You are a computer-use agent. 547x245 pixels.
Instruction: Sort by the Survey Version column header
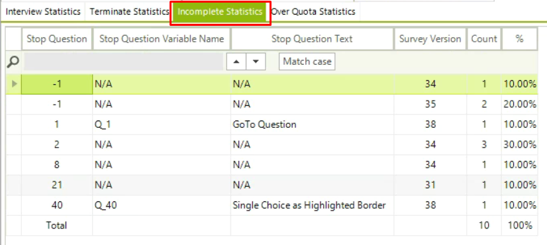[x=430, y=39]
